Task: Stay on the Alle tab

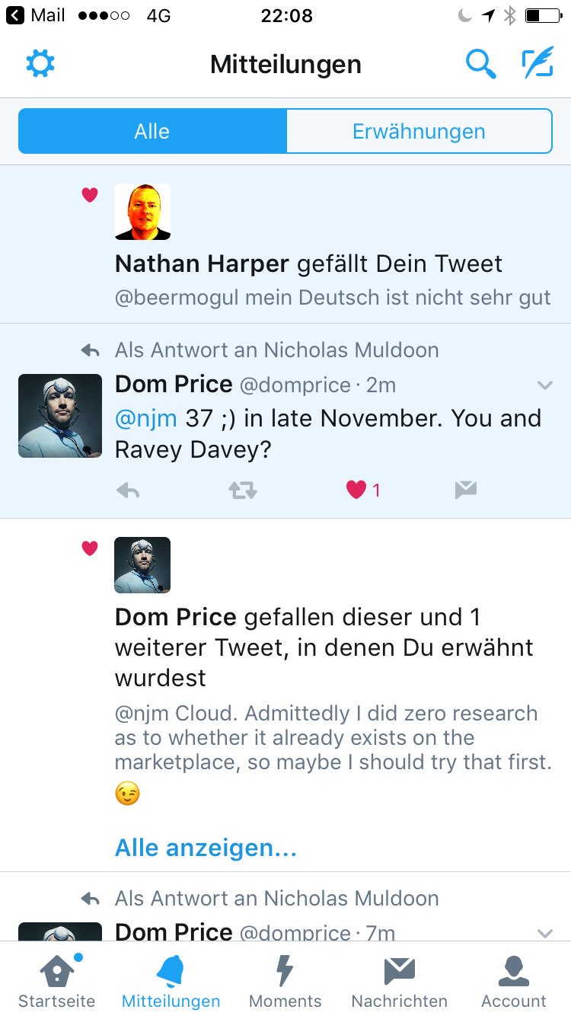Action: tap(152, 131)
